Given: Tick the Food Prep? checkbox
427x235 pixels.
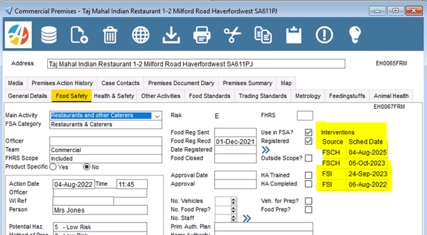Looking at the screenshot, I should click(308, 210).
